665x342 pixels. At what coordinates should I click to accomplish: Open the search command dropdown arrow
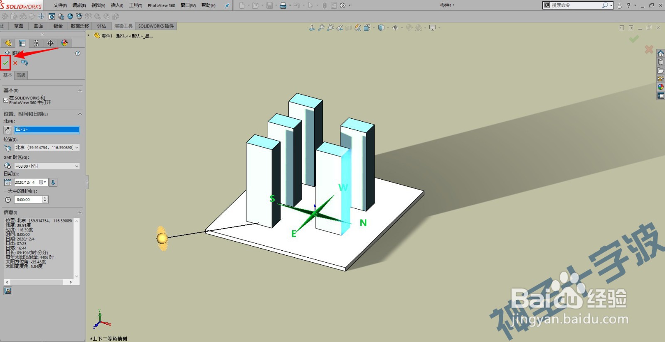pyautogui.click(x=611, y=5)
